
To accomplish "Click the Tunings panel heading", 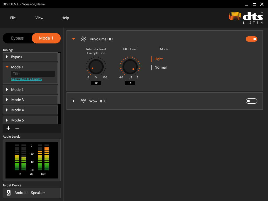I will [x=8, y=50].
